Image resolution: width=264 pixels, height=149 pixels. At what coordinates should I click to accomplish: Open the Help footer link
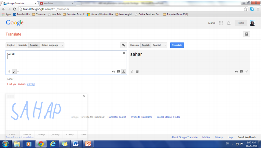tap(230, 137)
